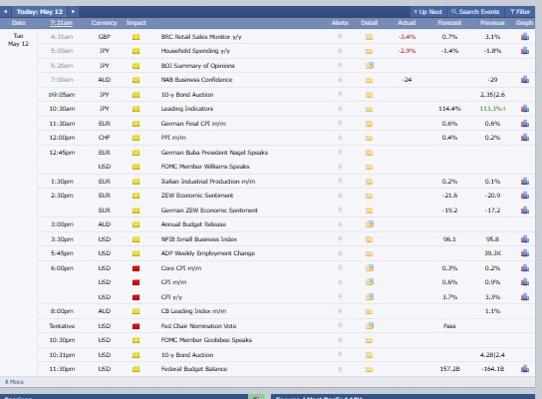Select the Federal Budget Balance event
Screen dimensions: 542x399
pyautogui.click(x=194, y=369)
